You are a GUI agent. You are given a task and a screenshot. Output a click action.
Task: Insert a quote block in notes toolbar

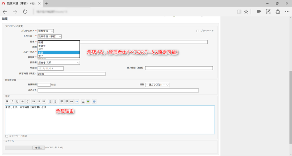[61, 101]
